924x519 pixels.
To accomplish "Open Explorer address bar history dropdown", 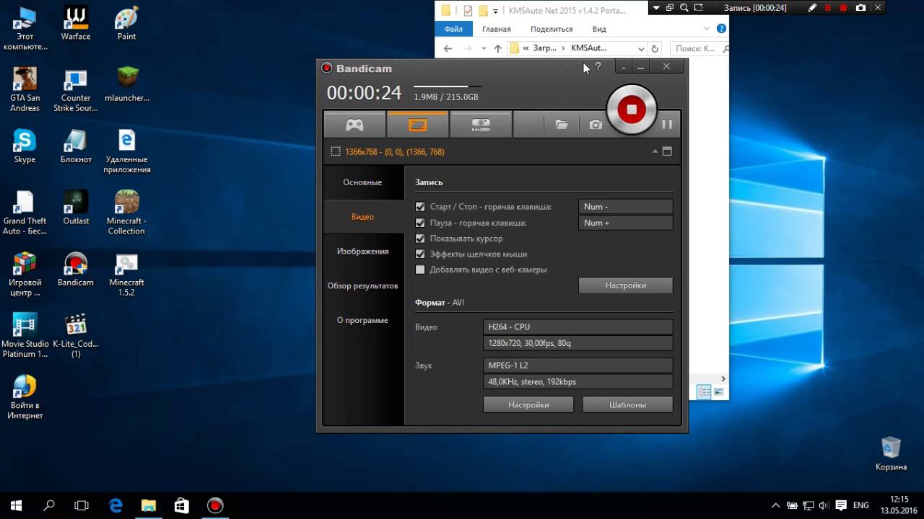I will tap(640, 48).
